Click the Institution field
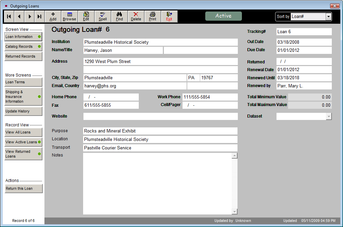This screenshot has height=227, width=343. [160, 42]
